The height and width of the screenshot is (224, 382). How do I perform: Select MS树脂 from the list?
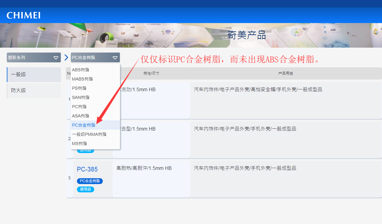pyautogui.click(x=79, y=143)
